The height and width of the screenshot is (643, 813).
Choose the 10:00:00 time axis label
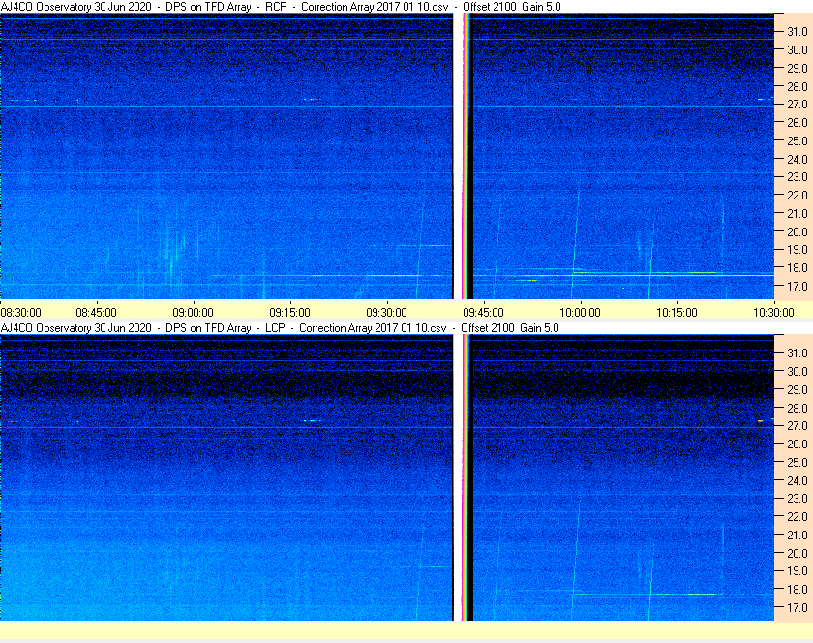[x=580, y=313]
